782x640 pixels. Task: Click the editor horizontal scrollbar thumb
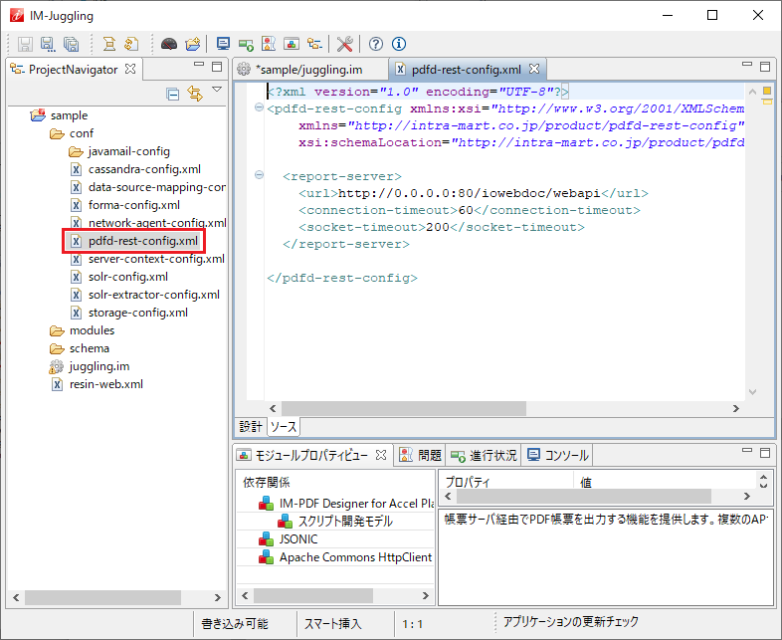click(404, 408)
